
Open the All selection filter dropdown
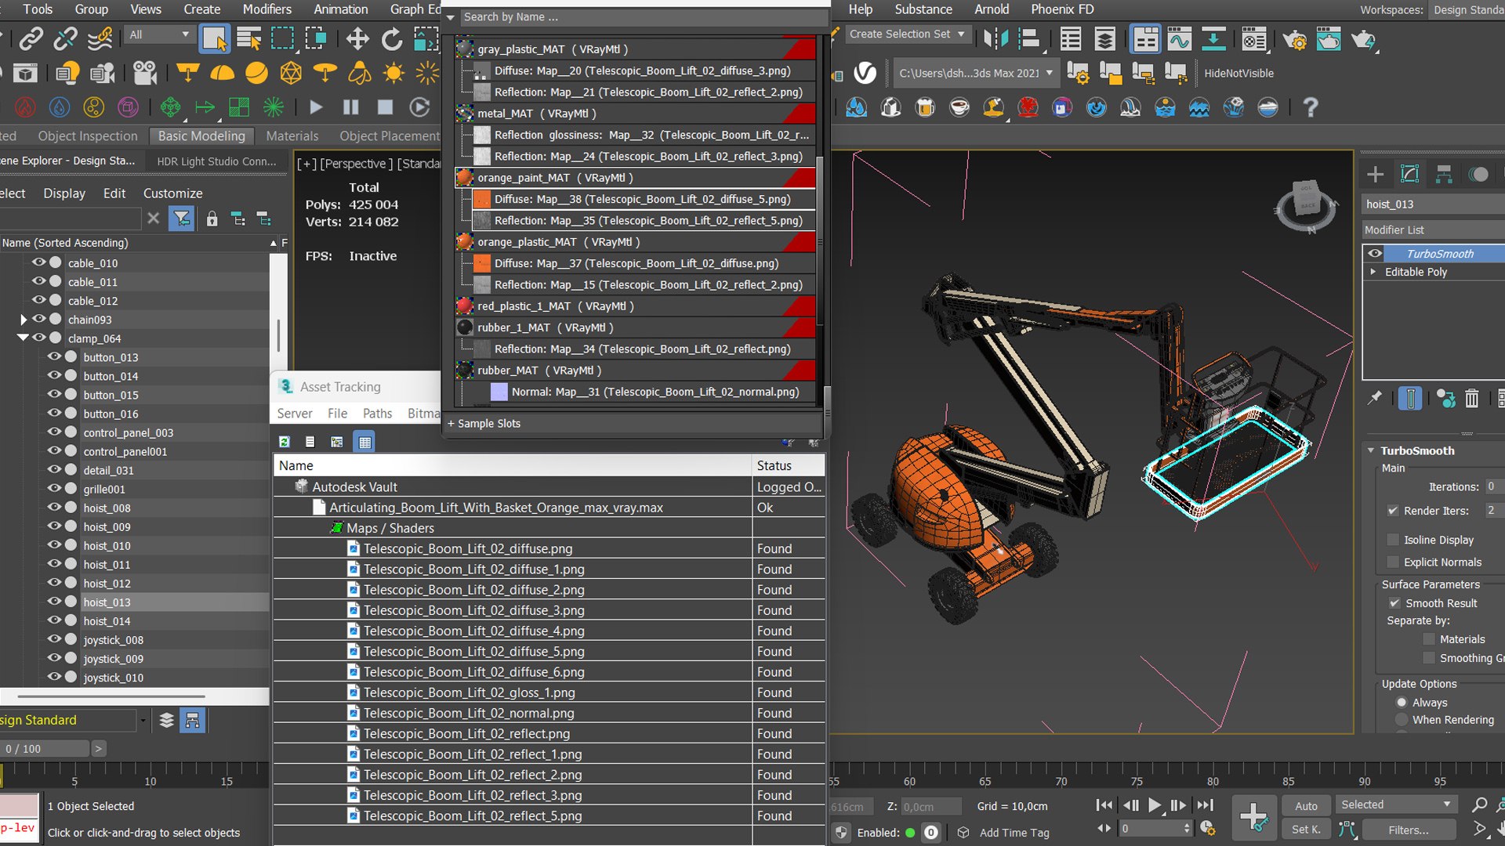(x=160, y=34)
